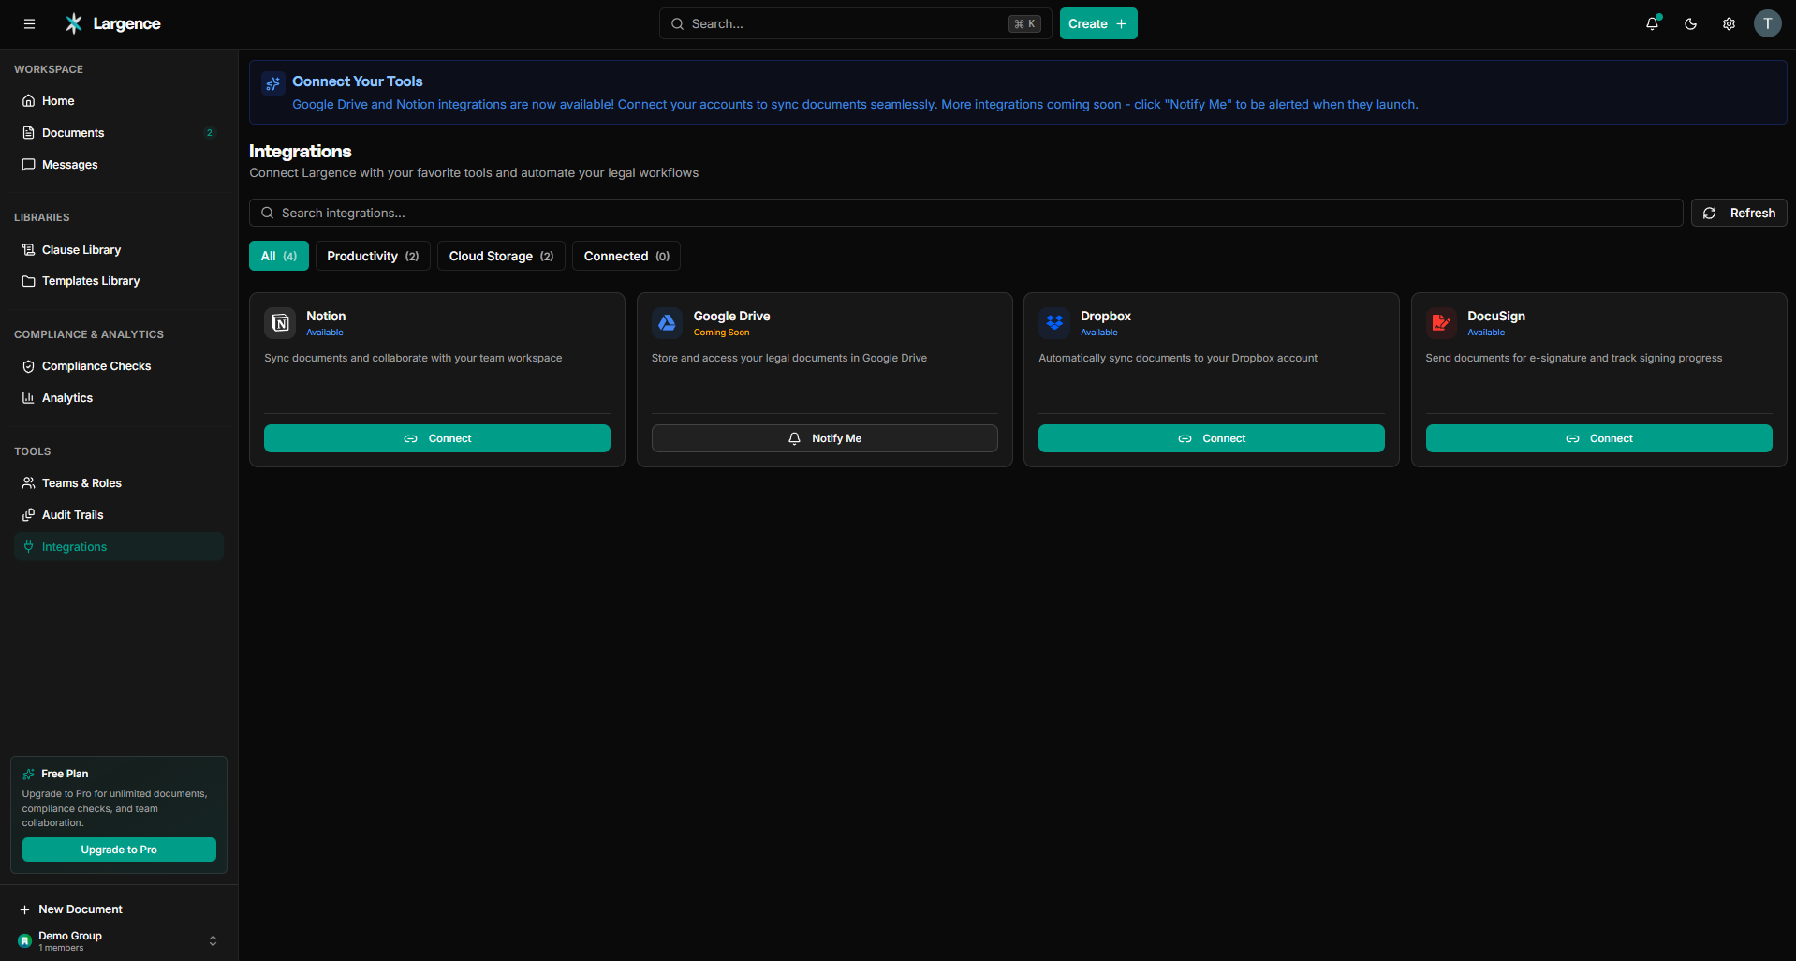
Task: Select the Productivity (2) tab
Action: [x=373, y=256]
